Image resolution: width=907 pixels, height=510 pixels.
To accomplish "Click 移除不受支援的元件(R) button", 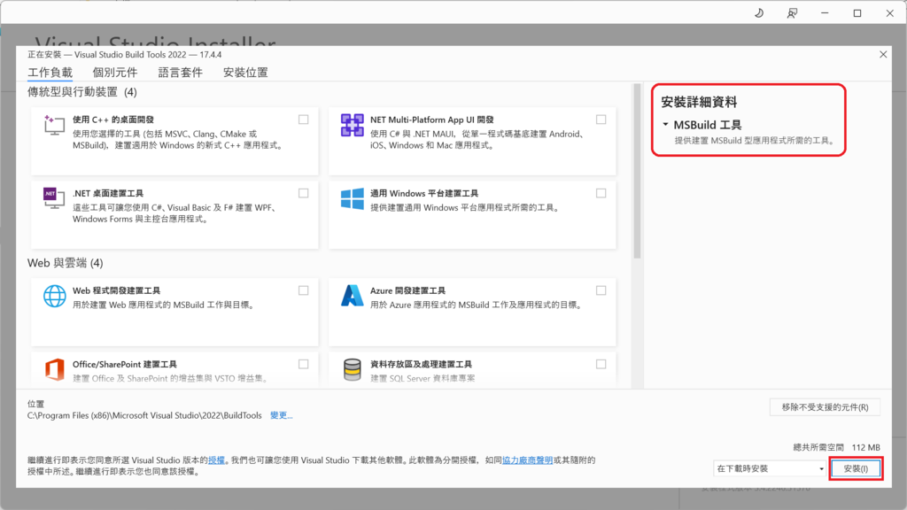I will point(825,407).
